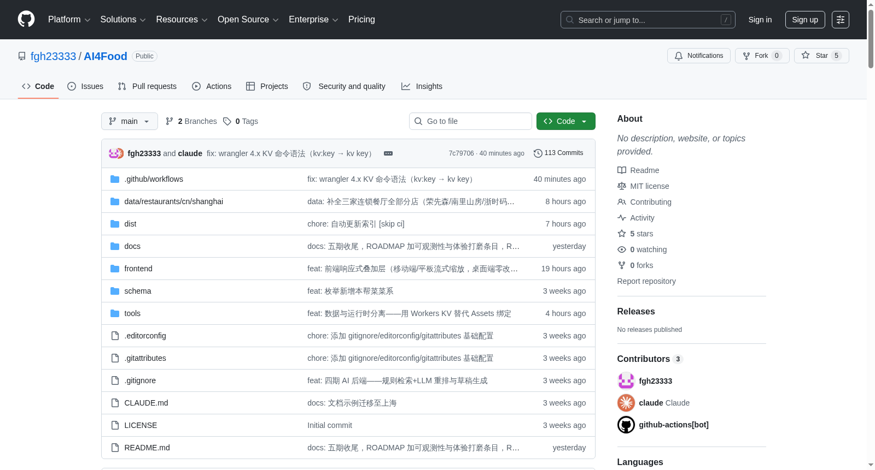Click the file icon beside .gitignore

(115, 380)
